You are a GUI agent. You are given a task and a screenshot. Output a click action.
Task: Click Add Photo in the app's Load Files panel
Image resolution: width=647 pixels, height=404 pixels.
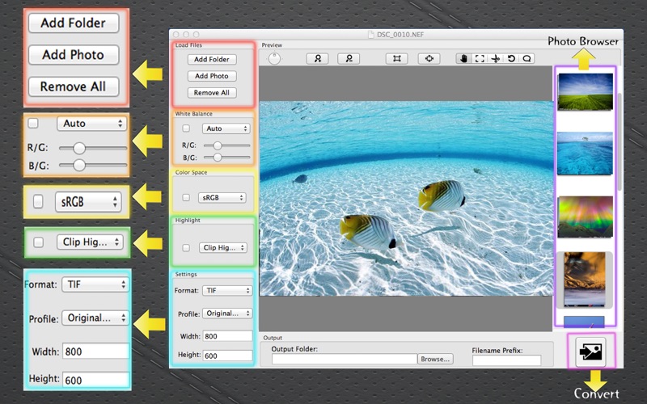212,76
